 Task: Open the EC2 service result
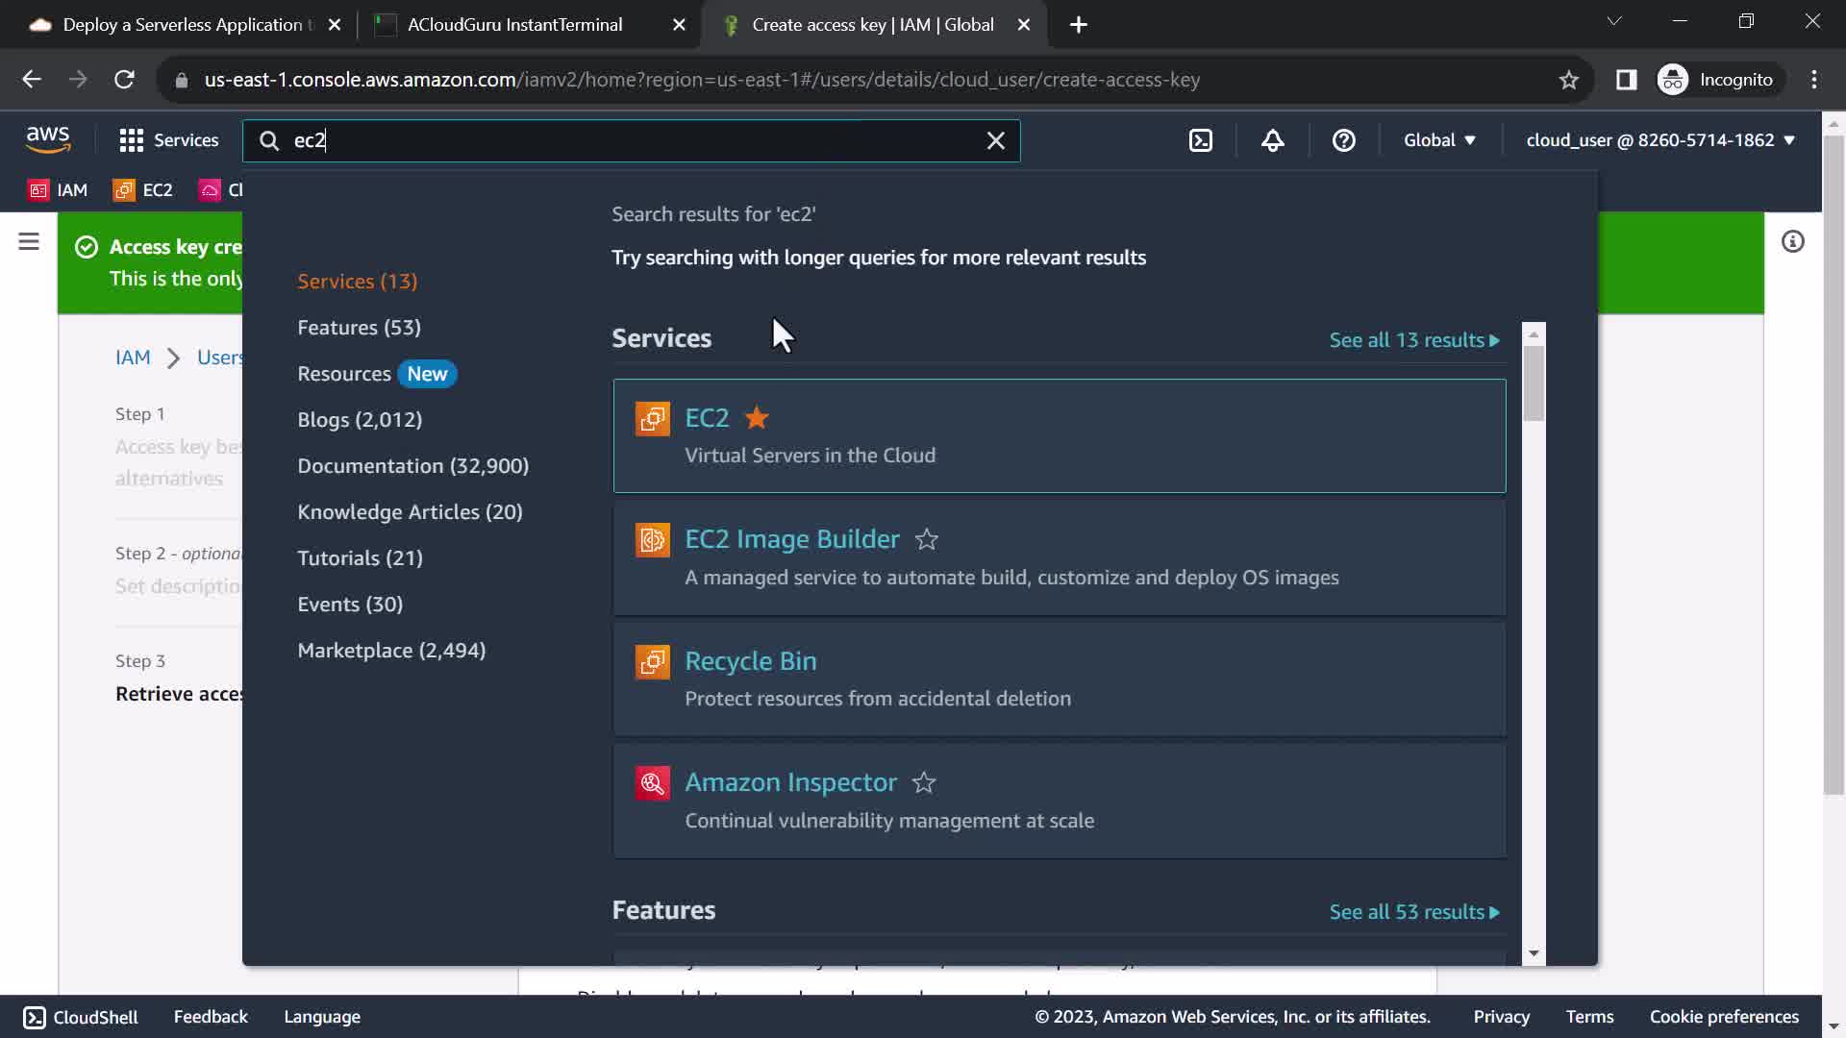707,418
